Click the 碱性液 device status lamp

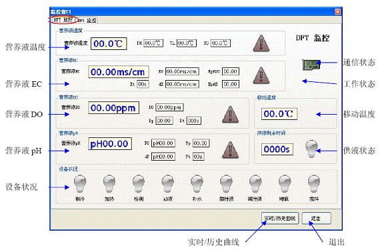(x=255, y=184)
